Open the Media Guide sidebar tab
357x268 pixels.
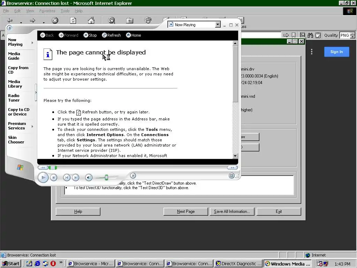coord(14,56)
